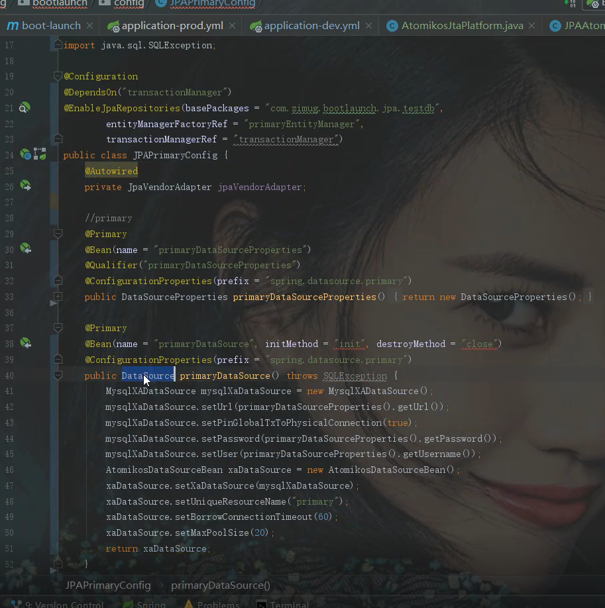The height and width of the screenshot is (608, 605).
Task: Click the bean dependencies gutter icon on line 24
Action: tap(40, 154)
